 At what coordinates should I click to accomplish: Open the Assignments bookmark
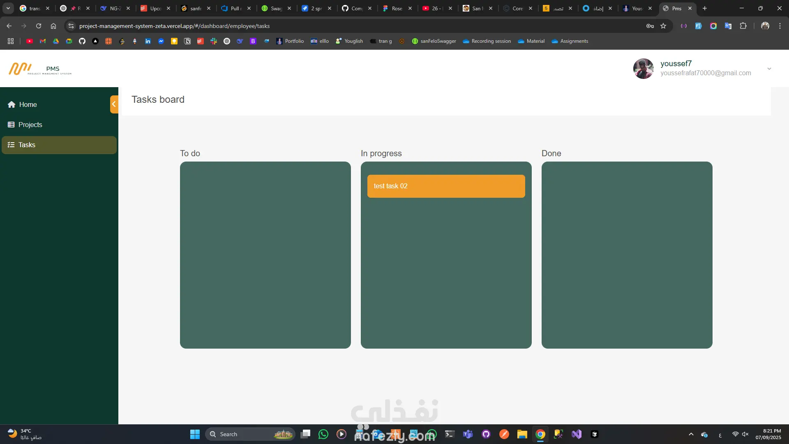[570, 41]
